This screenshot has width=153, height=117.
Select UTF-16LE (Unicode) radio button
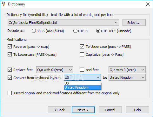(98, 31)
